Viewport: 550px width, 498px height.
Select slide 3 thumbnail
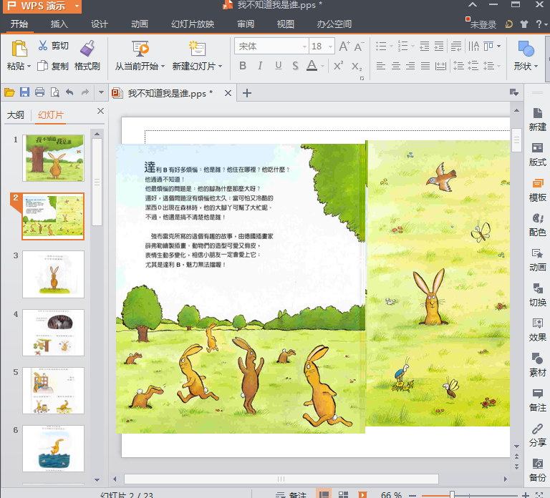click(x=53, y=274)
